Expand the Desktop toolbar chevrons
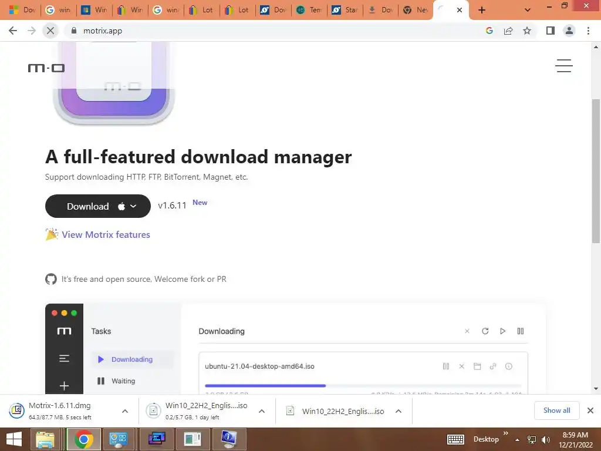 pyautogui.click(x=505, y=433)
